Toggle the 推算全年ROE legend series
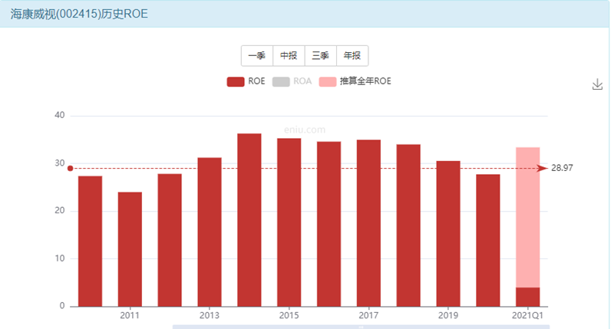 click(355, 81)
